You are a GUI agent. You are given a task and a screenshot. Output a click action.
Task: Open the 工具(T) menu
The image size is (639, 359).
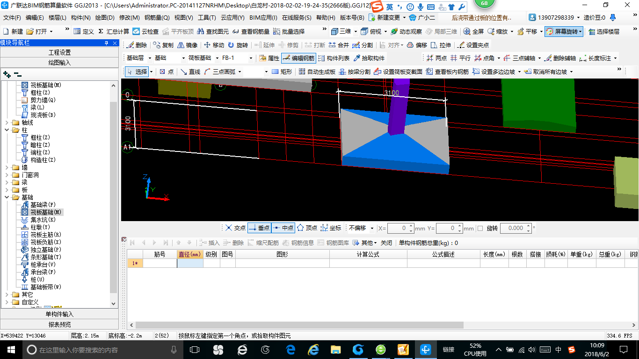coord(207,17)
